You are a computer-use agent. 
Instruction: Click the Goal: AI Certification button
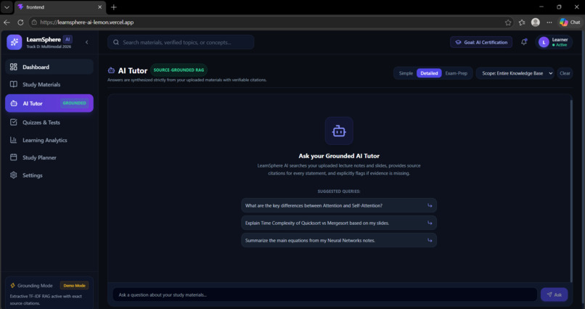coord(481,42)
